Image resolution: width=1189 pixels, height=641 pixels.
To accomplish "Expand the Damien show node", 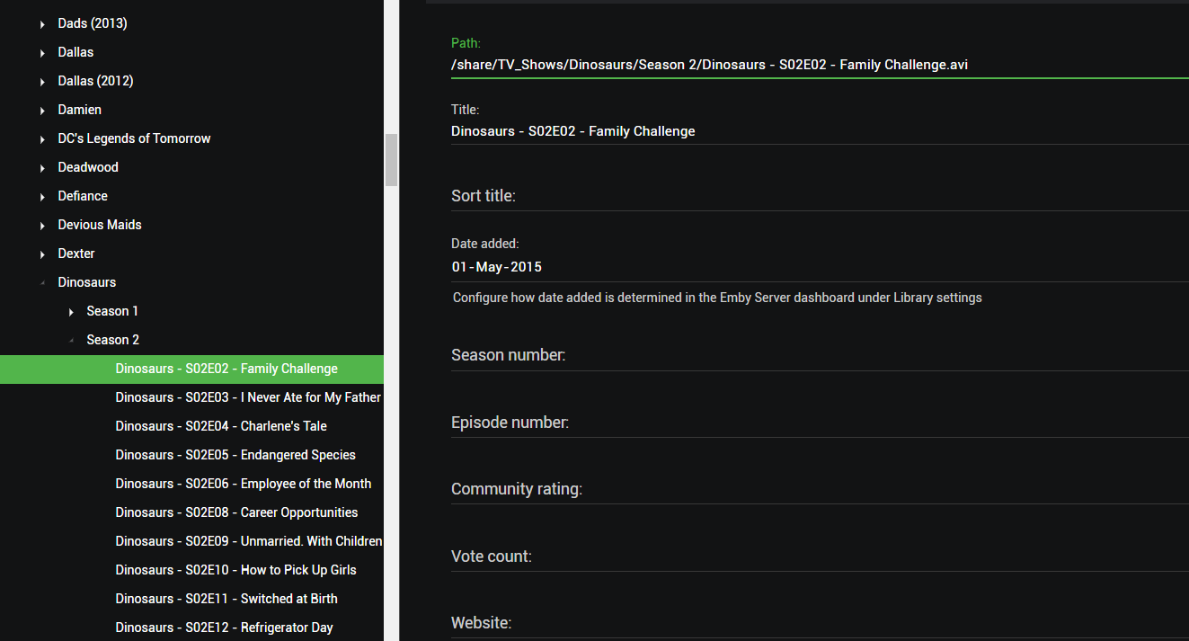I will tap(41, 109).
